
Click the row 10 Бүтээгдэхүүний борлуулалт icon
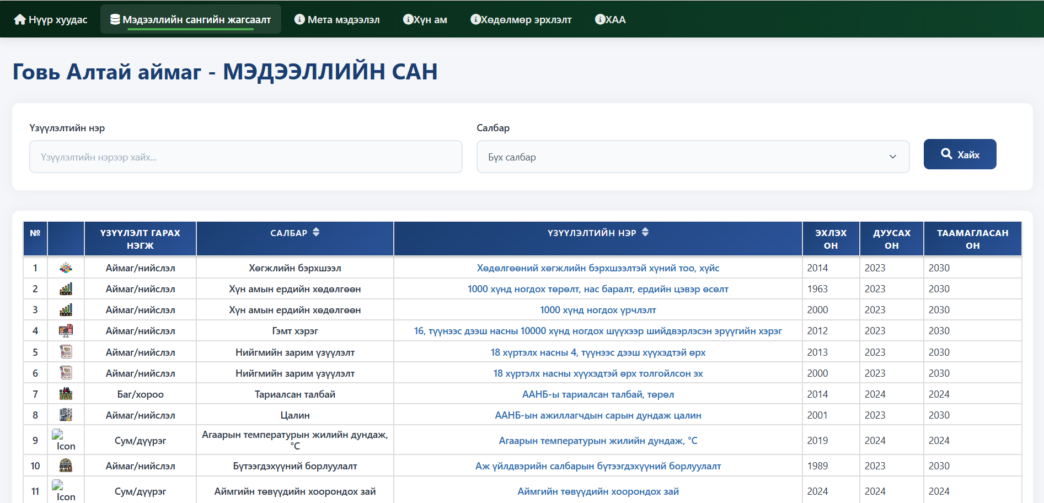pos(66,465)
